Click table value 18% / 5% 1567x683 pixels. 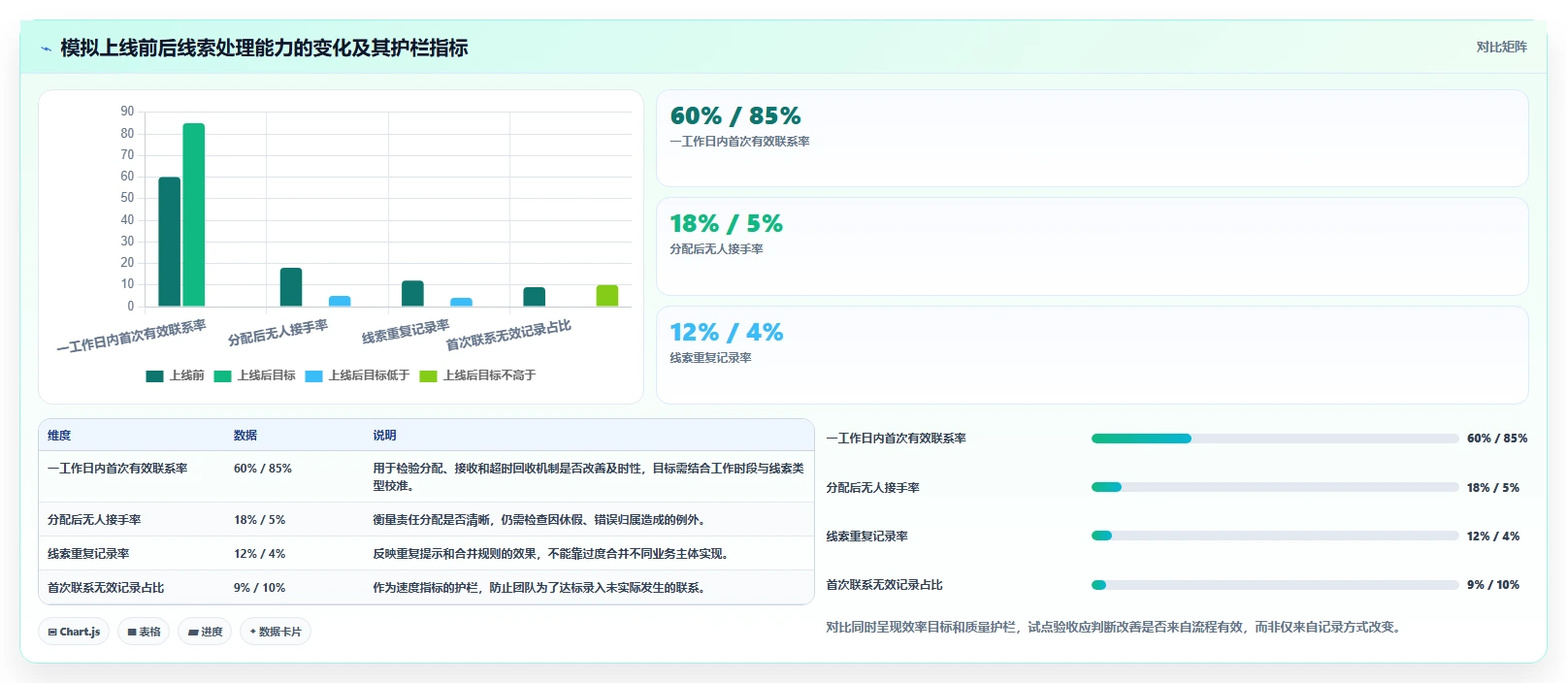pos(260,520)
